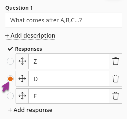The image size is (127, 119).
Task: Choose F as the correct response
Action: pyautogui.click(x=10, y=96)
